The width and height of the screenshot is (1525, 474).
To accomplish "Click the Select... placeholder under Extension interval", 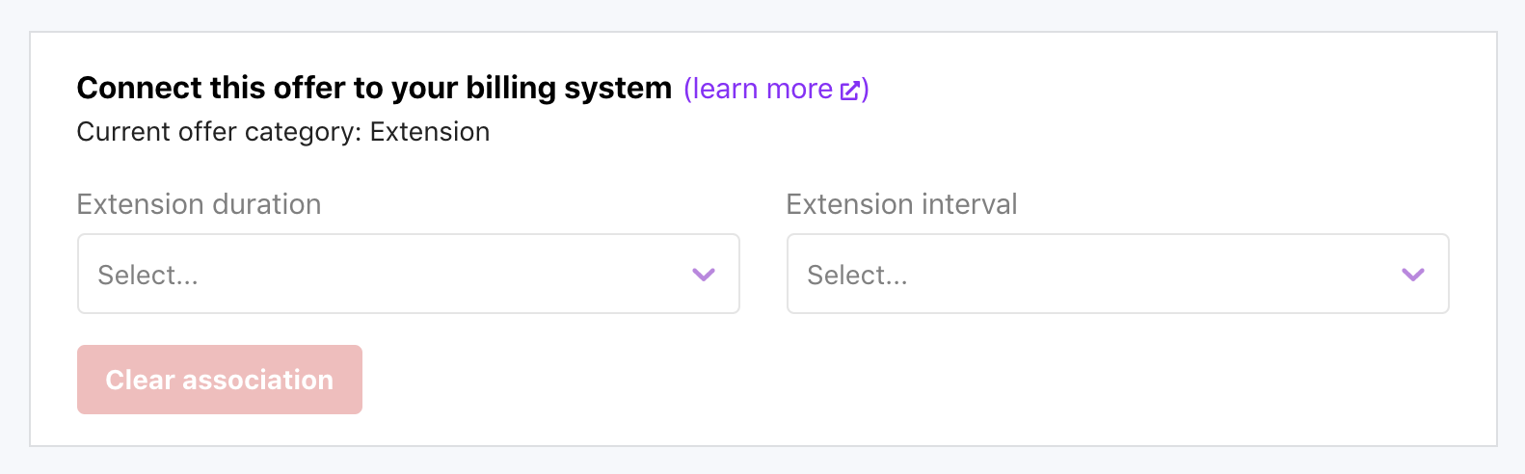I will (x=857, y=276).
